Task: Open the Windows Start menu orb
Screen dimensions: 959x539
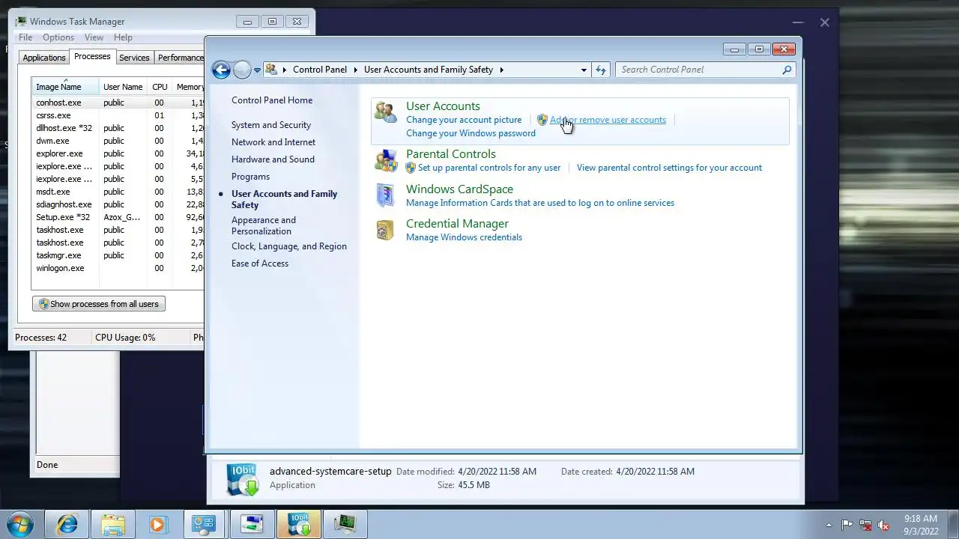Action: click(20, 524)
